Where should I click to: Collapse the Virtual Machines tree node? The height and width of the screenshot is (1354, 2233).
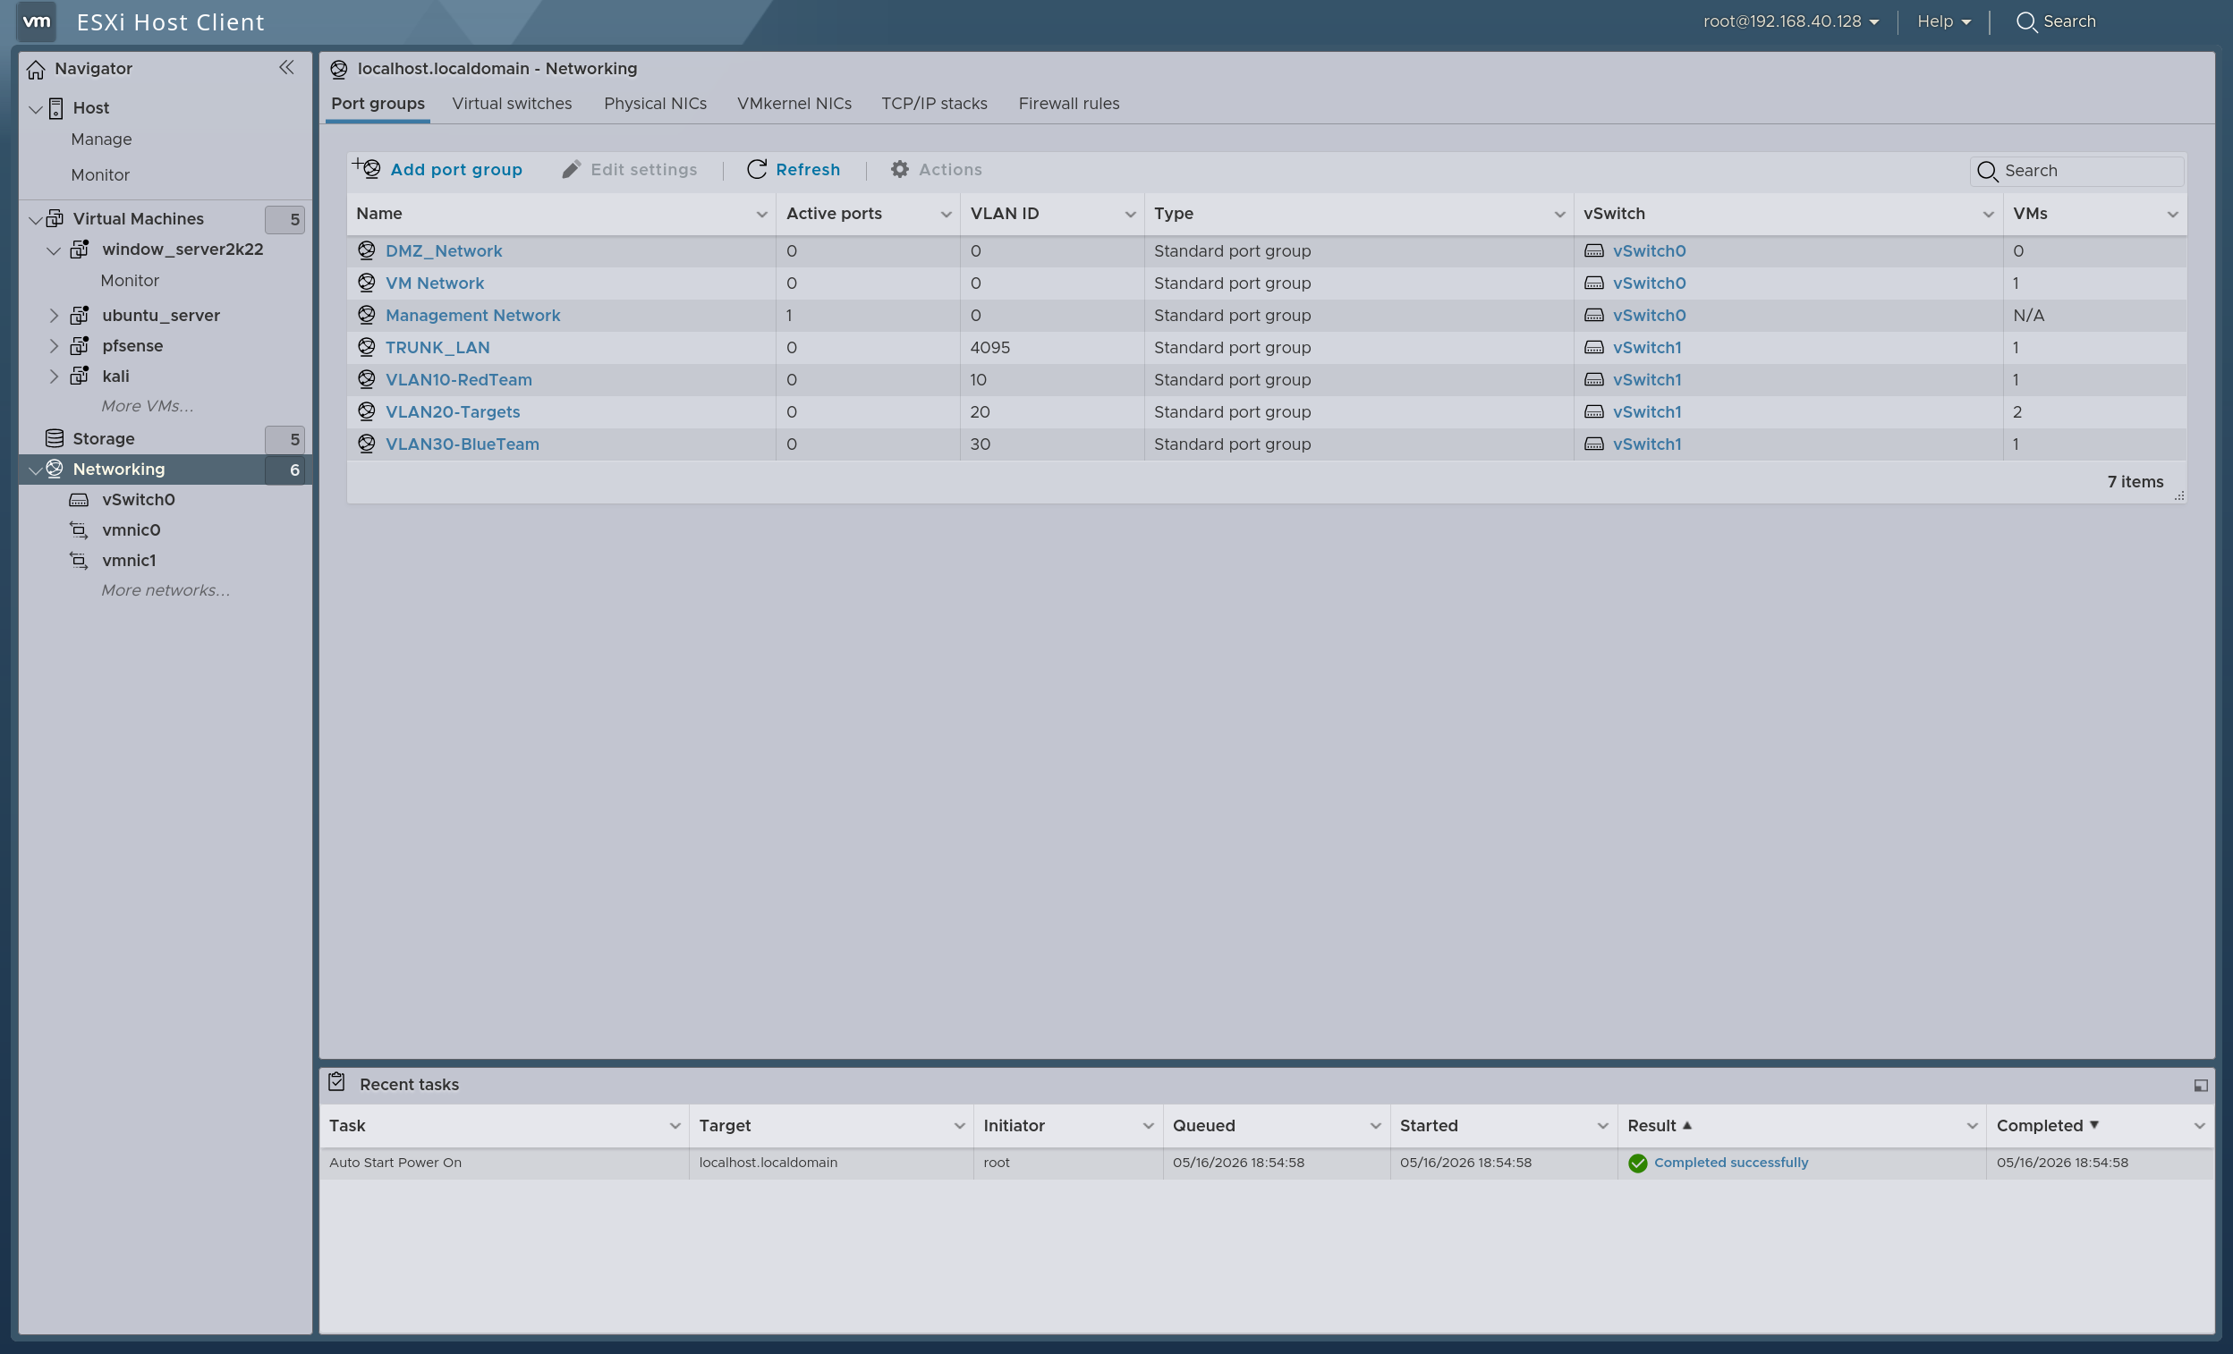click(x=36, y=219)
